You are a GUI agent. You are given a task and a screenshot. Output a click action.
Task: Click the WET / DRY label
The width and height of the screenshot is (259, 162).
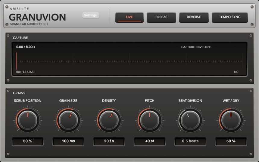click(x=231, y=101)
